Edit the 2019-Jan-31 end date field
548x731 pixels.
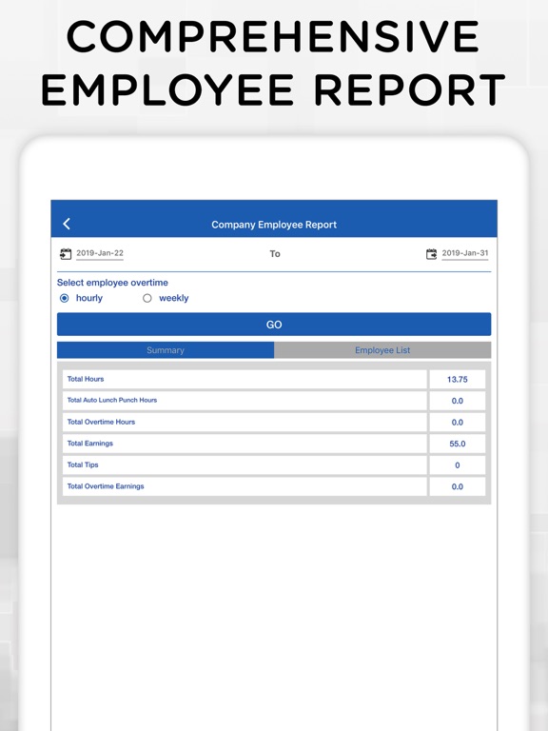point(465,253)
